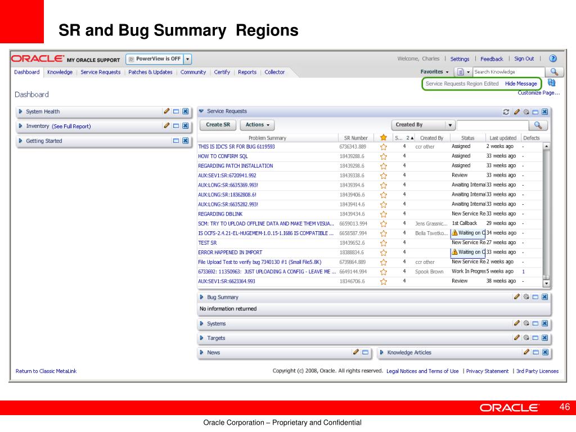Image resolution: width=576 pixels, height=432 pixels.
Task: Open the Service Requests tab
Action: pyautogui.click(x=101, y=72)
